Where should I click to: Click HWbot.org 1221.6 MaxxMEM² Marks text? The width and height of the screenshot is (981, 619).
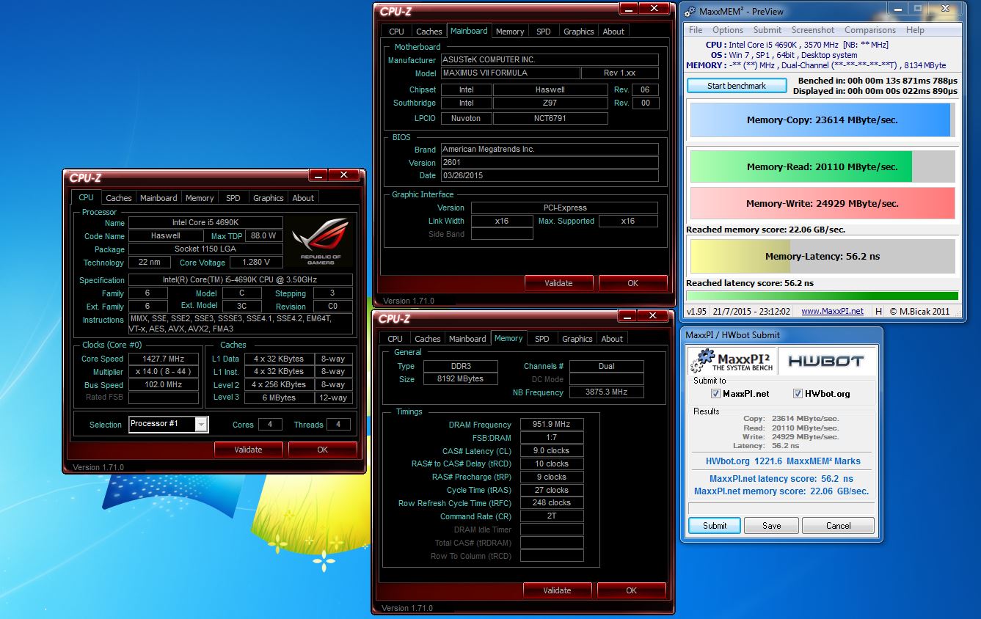[x=783, y=461]
